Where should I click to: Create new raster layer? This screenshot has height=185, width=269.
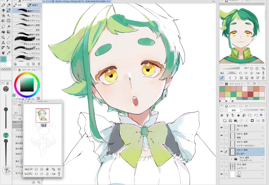tap(225, 121)
